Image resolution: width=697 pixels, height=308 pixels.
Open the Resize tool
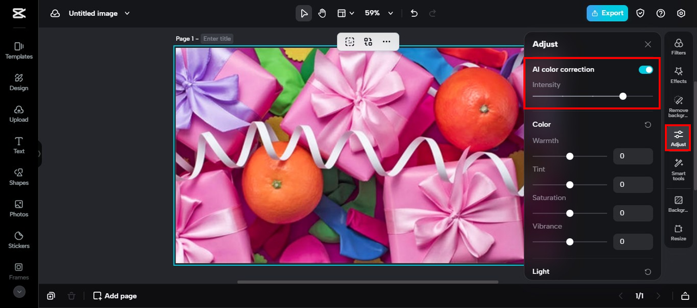coord(678,232)
